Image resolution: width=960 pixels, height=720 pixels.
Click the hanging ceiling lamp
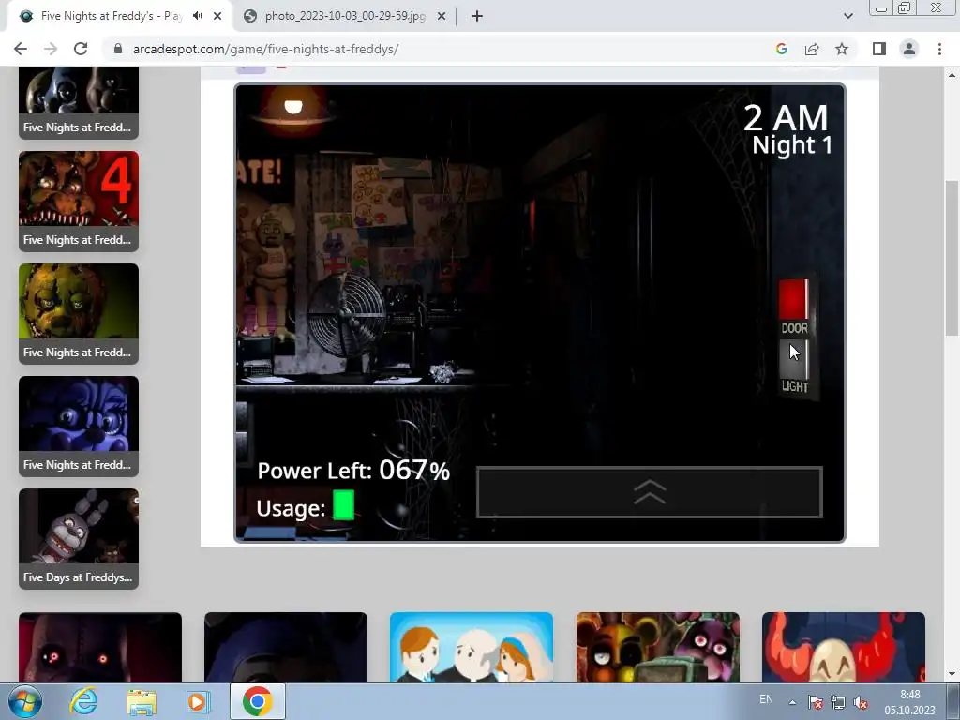click(293, 111)
